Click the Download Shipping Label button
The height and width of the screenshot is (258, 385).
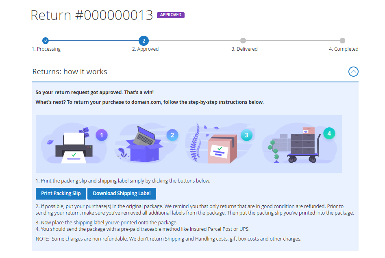pos(122,193)
